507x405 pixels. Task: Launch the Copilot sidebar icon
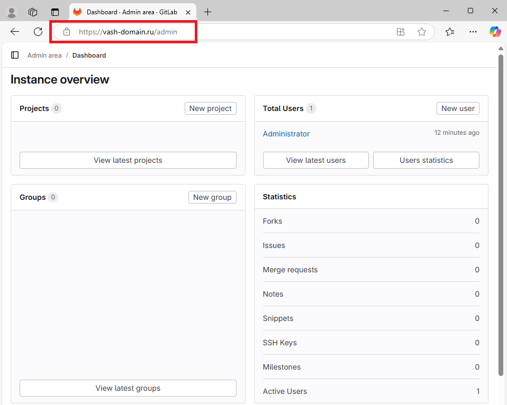(495, 32)
